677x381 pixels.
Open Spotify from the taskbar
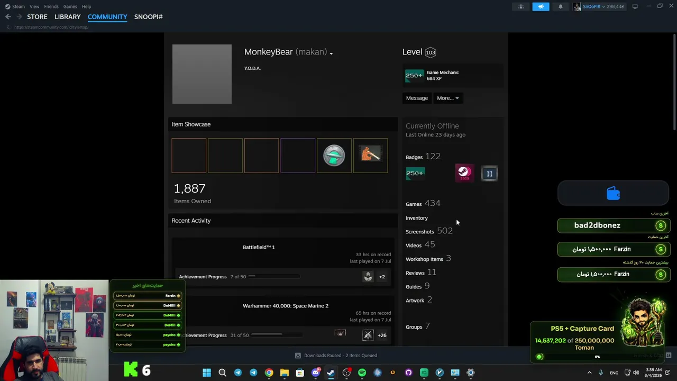[x=362, y=373]
